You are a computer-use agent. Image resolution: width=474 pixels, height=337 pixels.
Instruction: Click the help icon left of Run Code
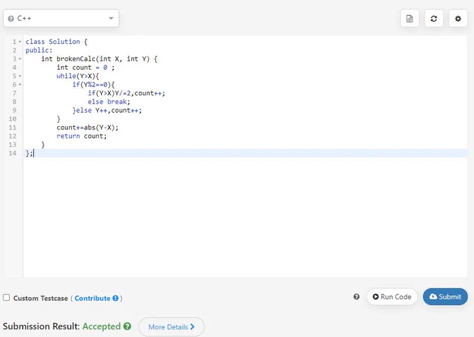356,297
